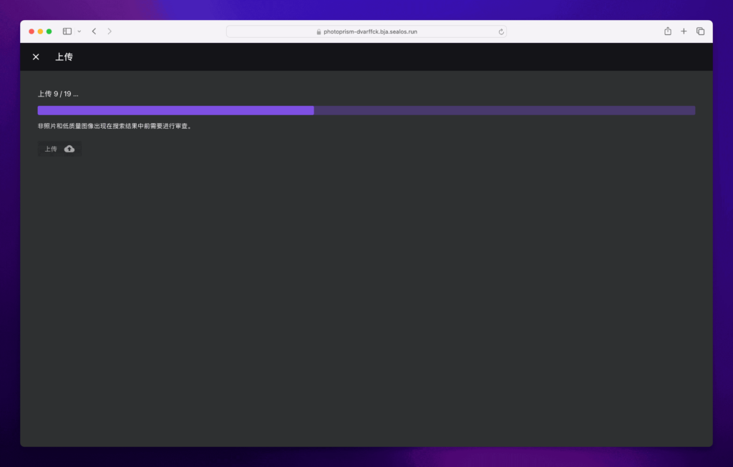Click the browser forward arrow
Screen dimensions: 733x467
110,31
